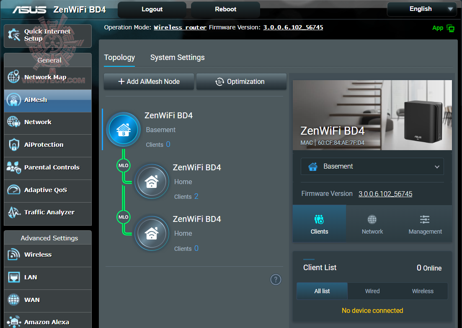
Task: Switch to the System Settings tab
Action: (x=177, y=57)
